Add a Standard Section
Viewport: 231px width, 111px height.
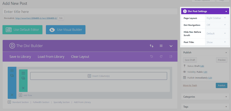pyautogui.click(x=20, y=102)
